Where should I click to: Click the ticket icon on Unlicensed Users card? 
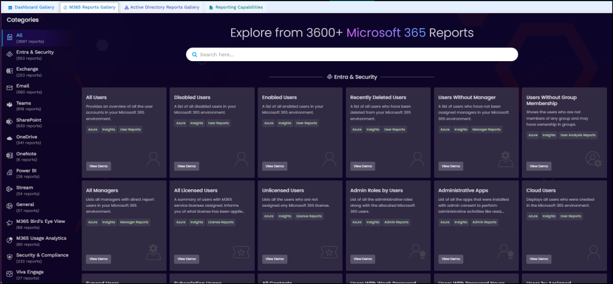coord(329,252)
